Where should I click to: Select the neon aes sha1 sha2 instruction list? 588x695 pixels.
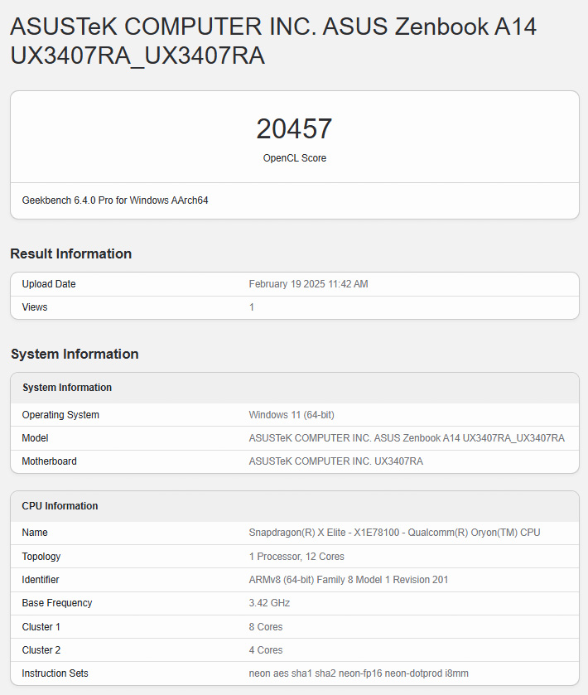(x=359, y=673)
